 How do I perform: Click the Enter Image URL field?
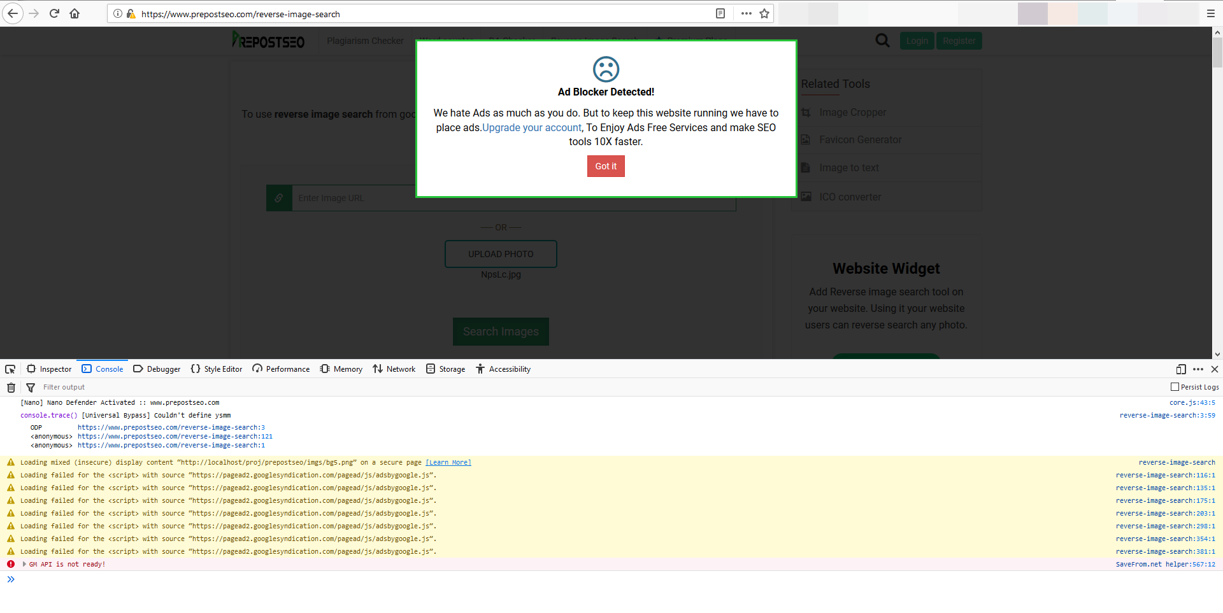(446, 198)
